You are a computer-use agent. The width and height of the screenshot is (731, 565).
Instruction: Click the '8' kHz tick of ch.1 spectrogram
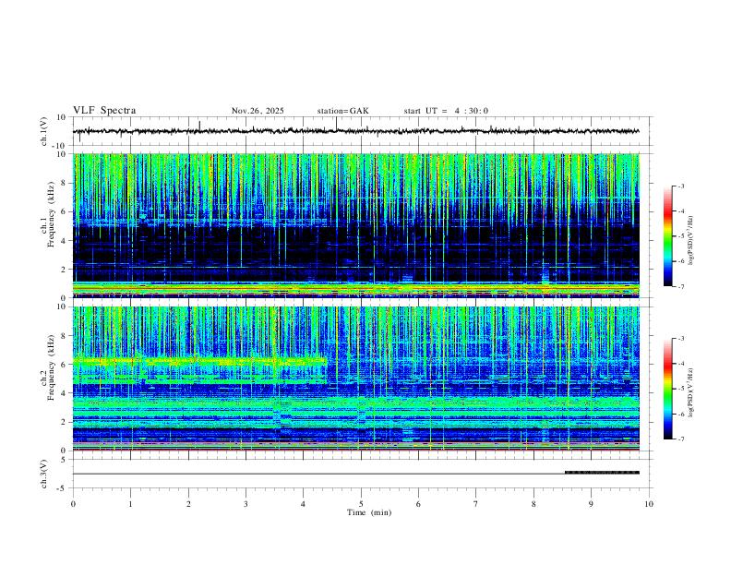pyautogui.click(x=64, y=183)
